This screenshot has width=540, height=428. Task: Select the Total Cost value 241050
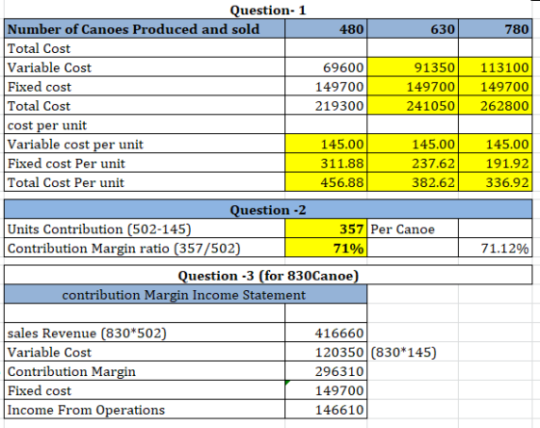click(413, 105)
